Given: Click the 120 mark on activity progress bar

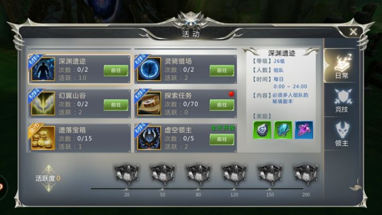Looking at the screenshot, I should [x=234, y=194].
